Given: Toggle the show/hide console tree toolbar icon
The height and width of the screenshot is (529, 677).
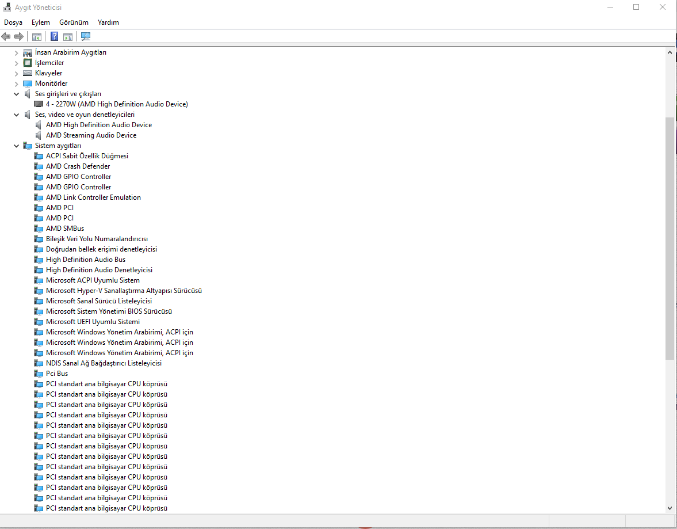Looking at the screenshot, I should pyautogui.click(x=37, y=37).
